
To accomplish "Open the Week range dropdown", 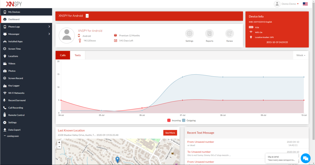I will point(301,55).
